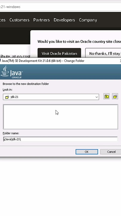Go up one folder level
121x216 pixels.
pyautogui.click(x=106, y=97)
